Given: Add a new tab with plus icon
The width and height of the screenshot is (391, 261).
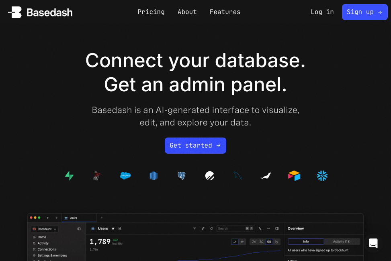Looking at the screenshot, I should click(x=102, y=218).
